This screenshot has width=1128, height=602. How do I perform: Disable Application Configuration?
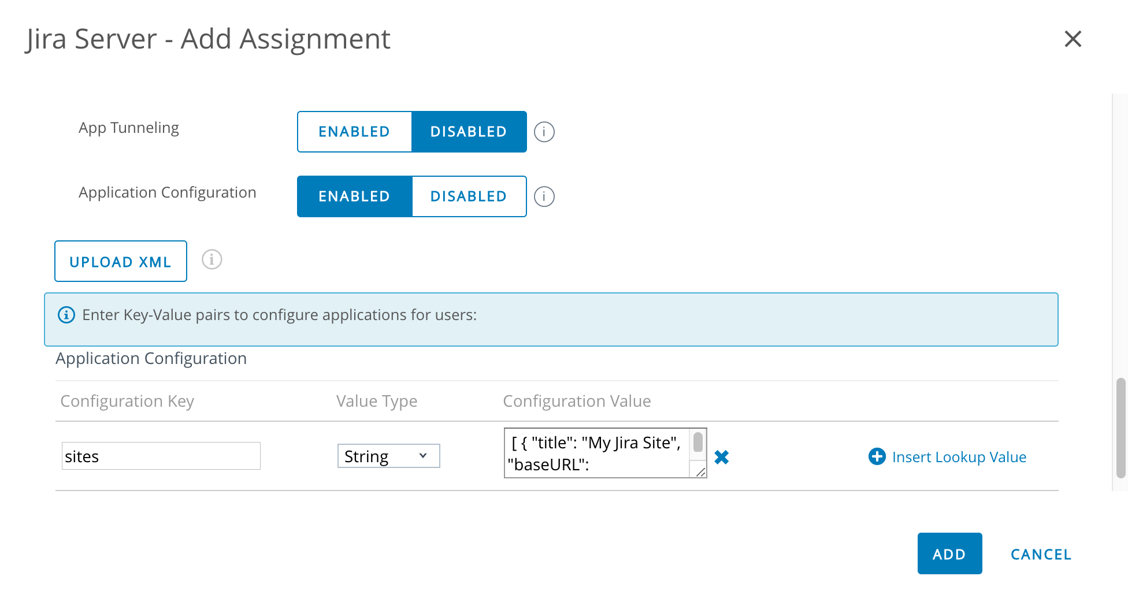coord(469,196)
